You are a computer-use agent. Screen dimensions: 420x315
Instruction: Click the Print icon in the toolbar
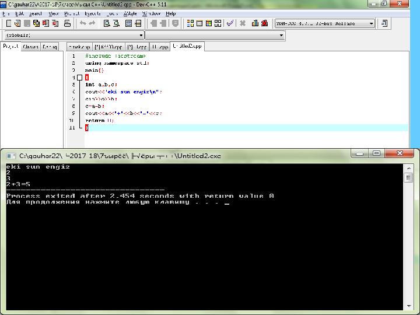67,23
